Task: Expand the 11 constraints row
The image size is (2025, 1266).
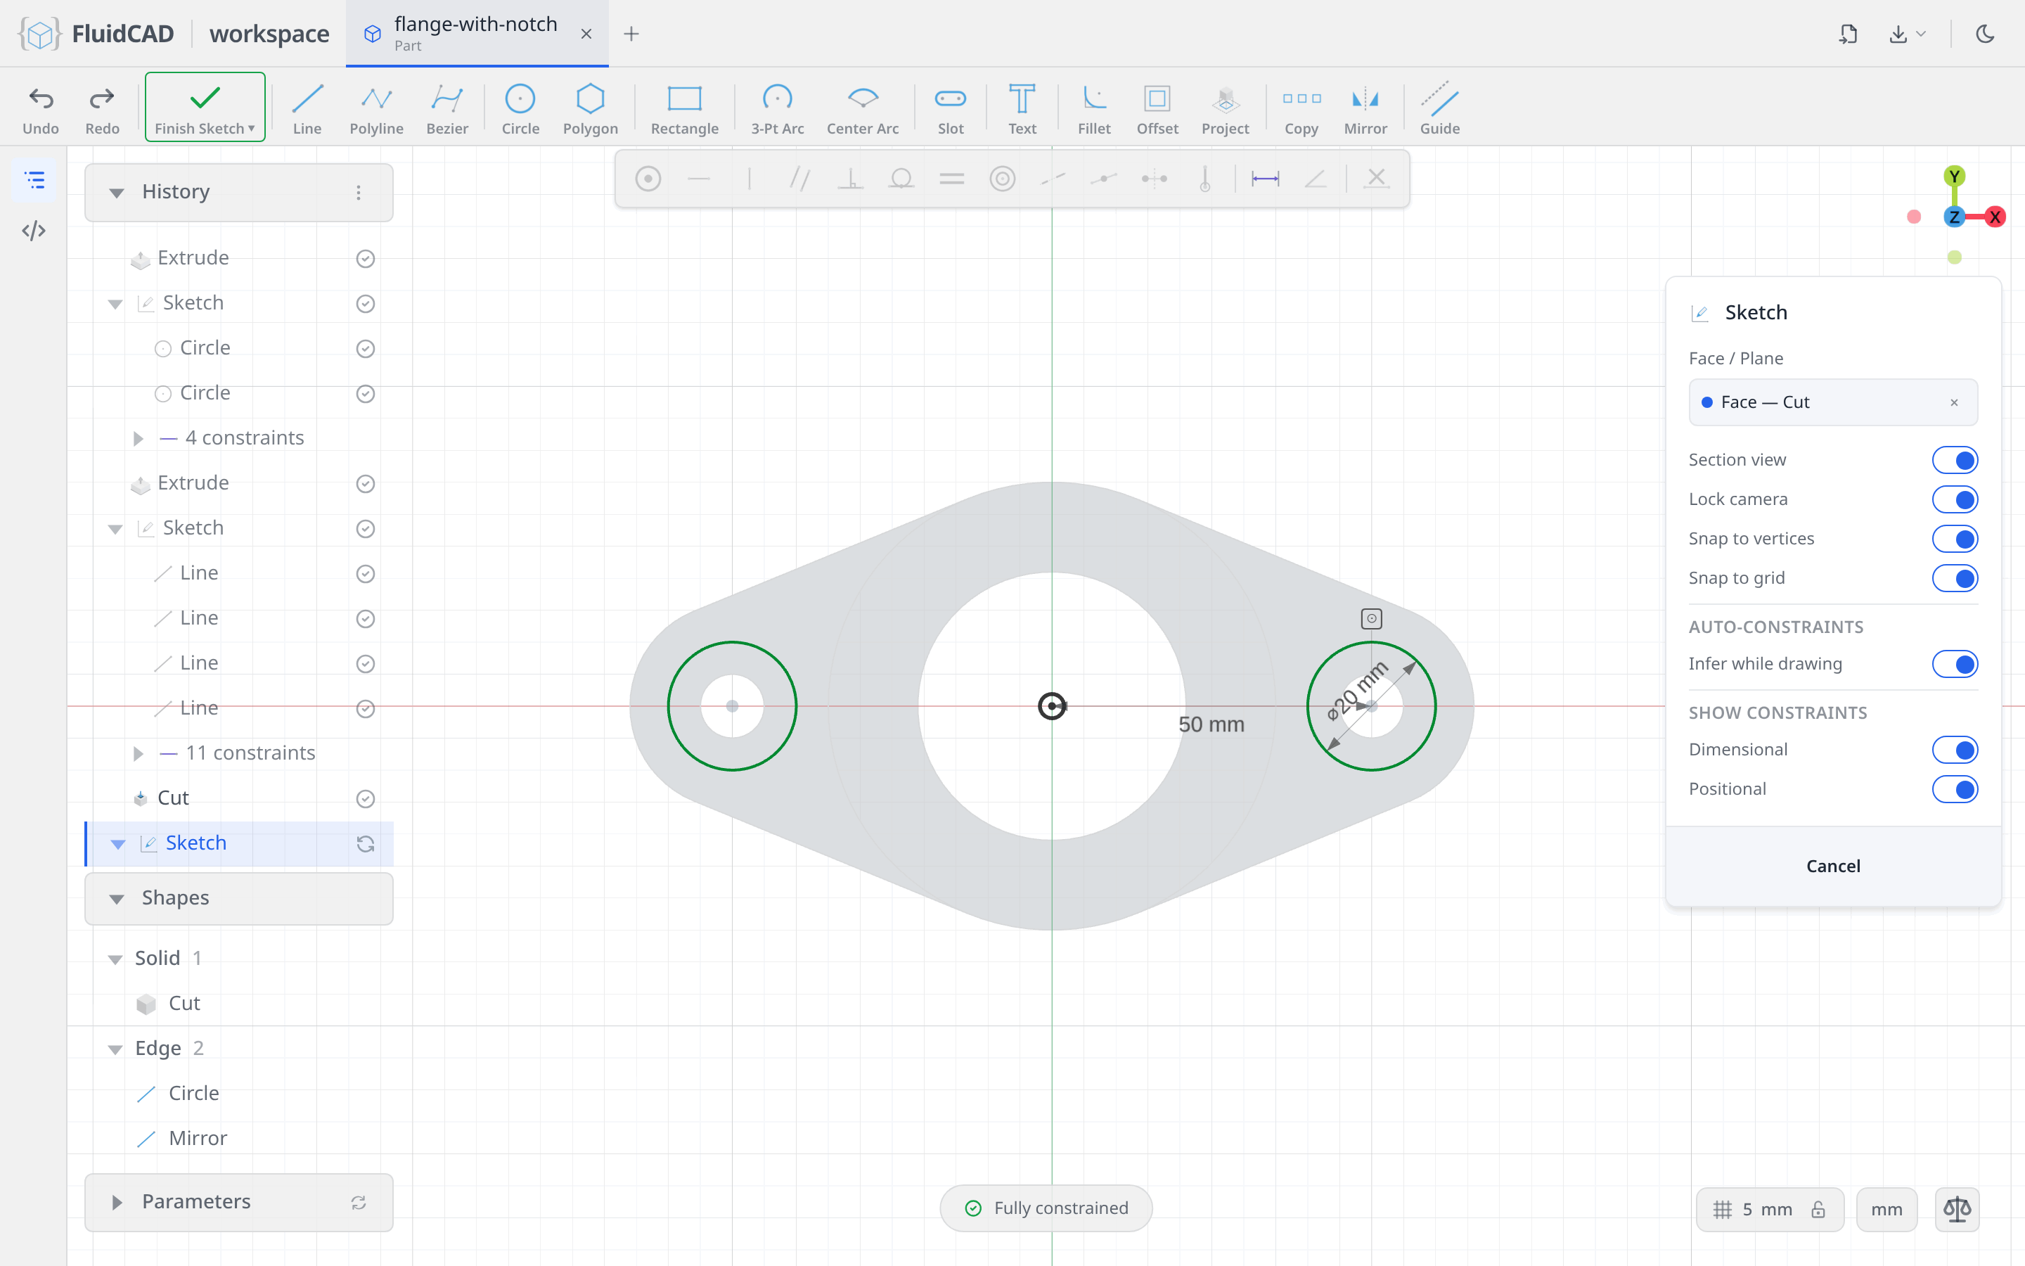Action: point(138,753)
